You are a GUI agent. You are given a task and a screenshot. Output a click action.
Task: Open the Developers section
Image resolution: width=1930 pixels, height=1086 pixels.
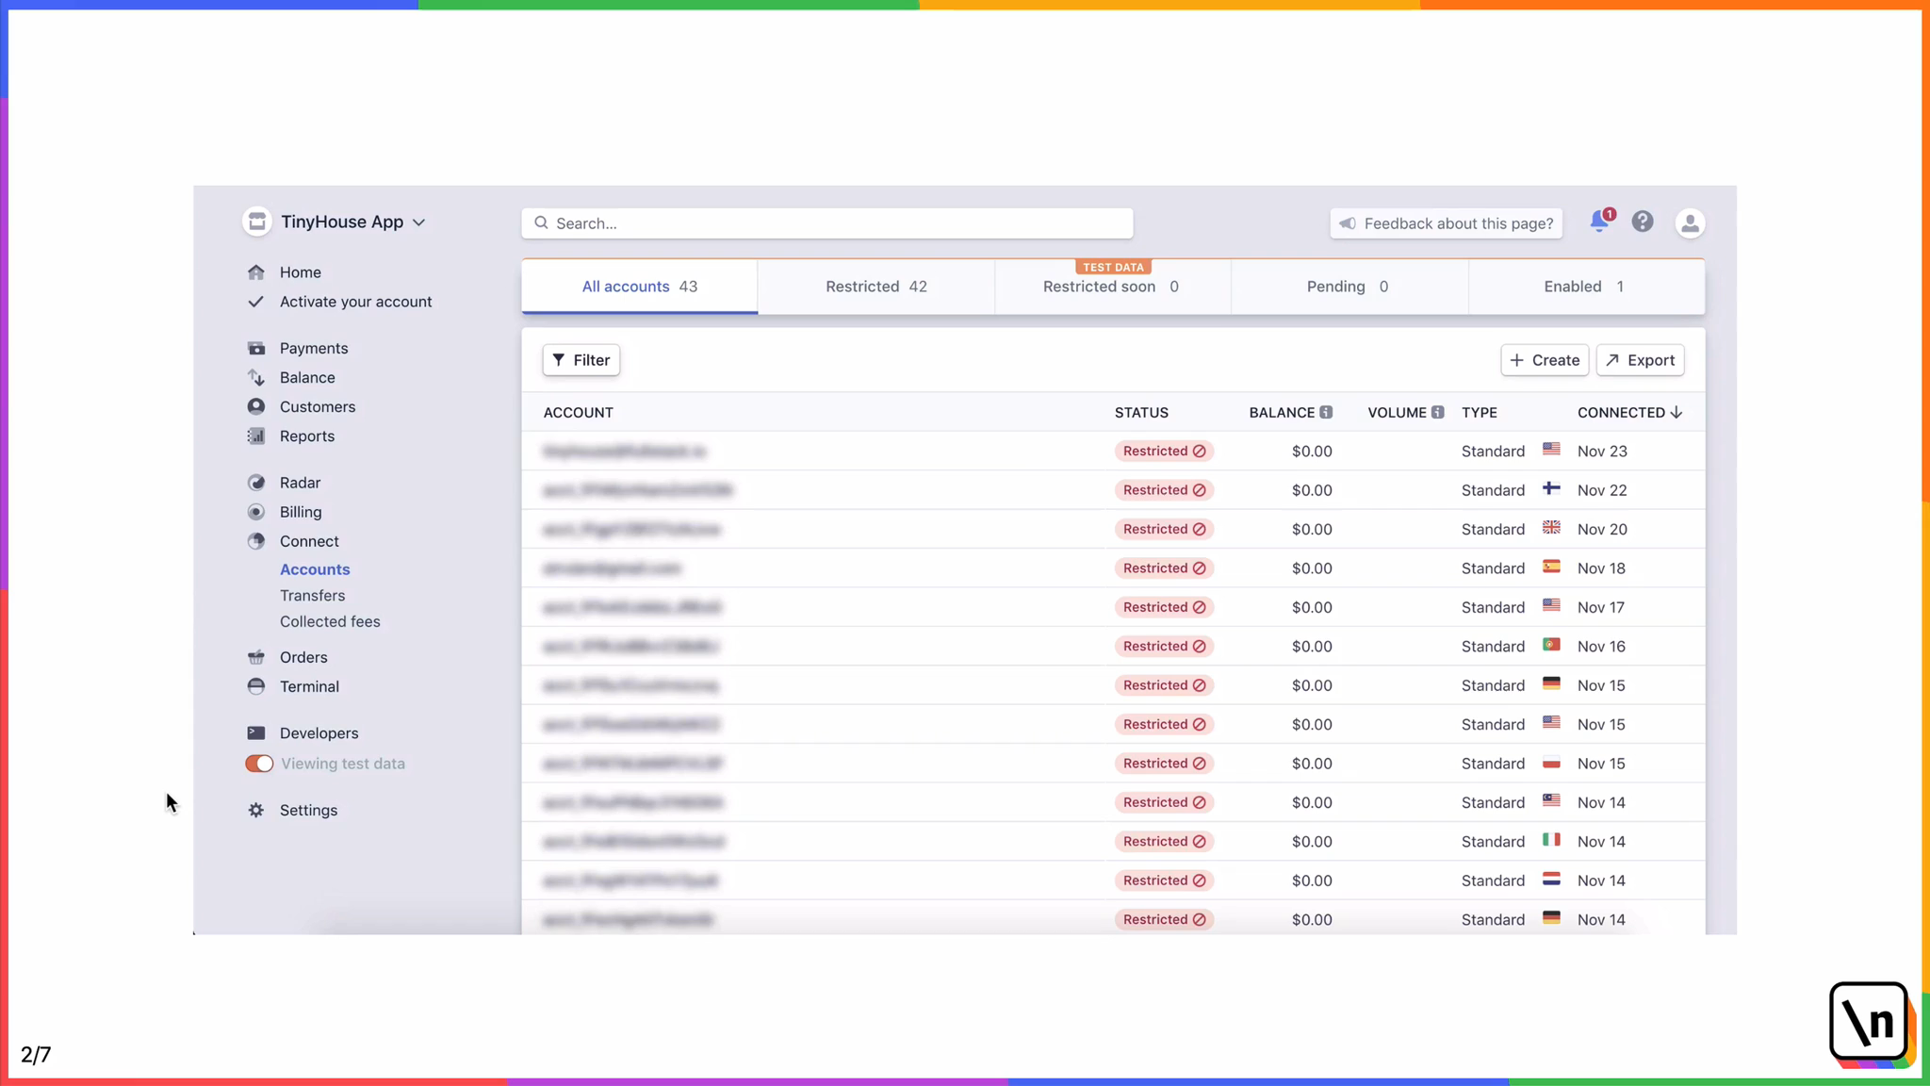coord(318,732)
